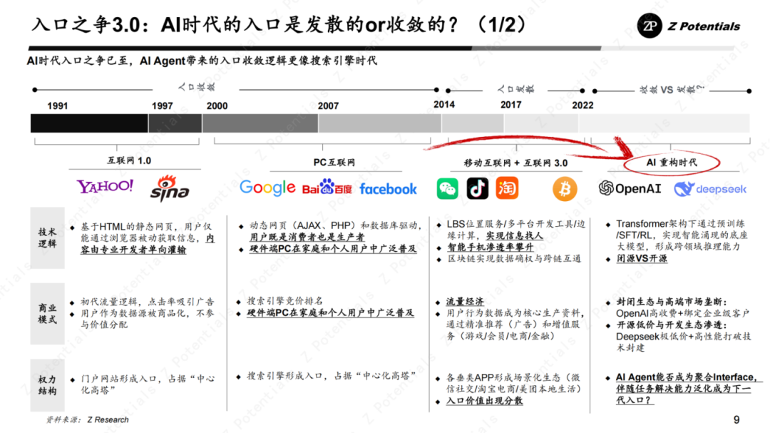Select the circled AI 重构时代 heading
The image size is (770, 433).
point(672,163)
